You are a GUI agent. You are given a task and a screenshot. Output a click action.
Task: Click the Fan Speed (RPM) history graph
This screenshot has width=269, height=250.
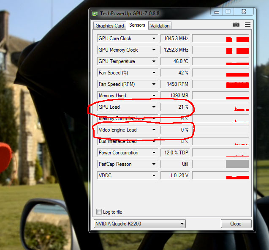point(220,84)
